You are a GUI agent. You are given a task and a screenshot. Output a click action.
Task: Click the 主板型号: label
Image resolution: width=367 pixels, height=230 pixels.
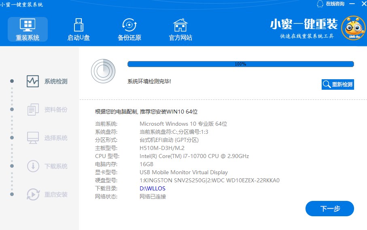(x=106, y=148)
